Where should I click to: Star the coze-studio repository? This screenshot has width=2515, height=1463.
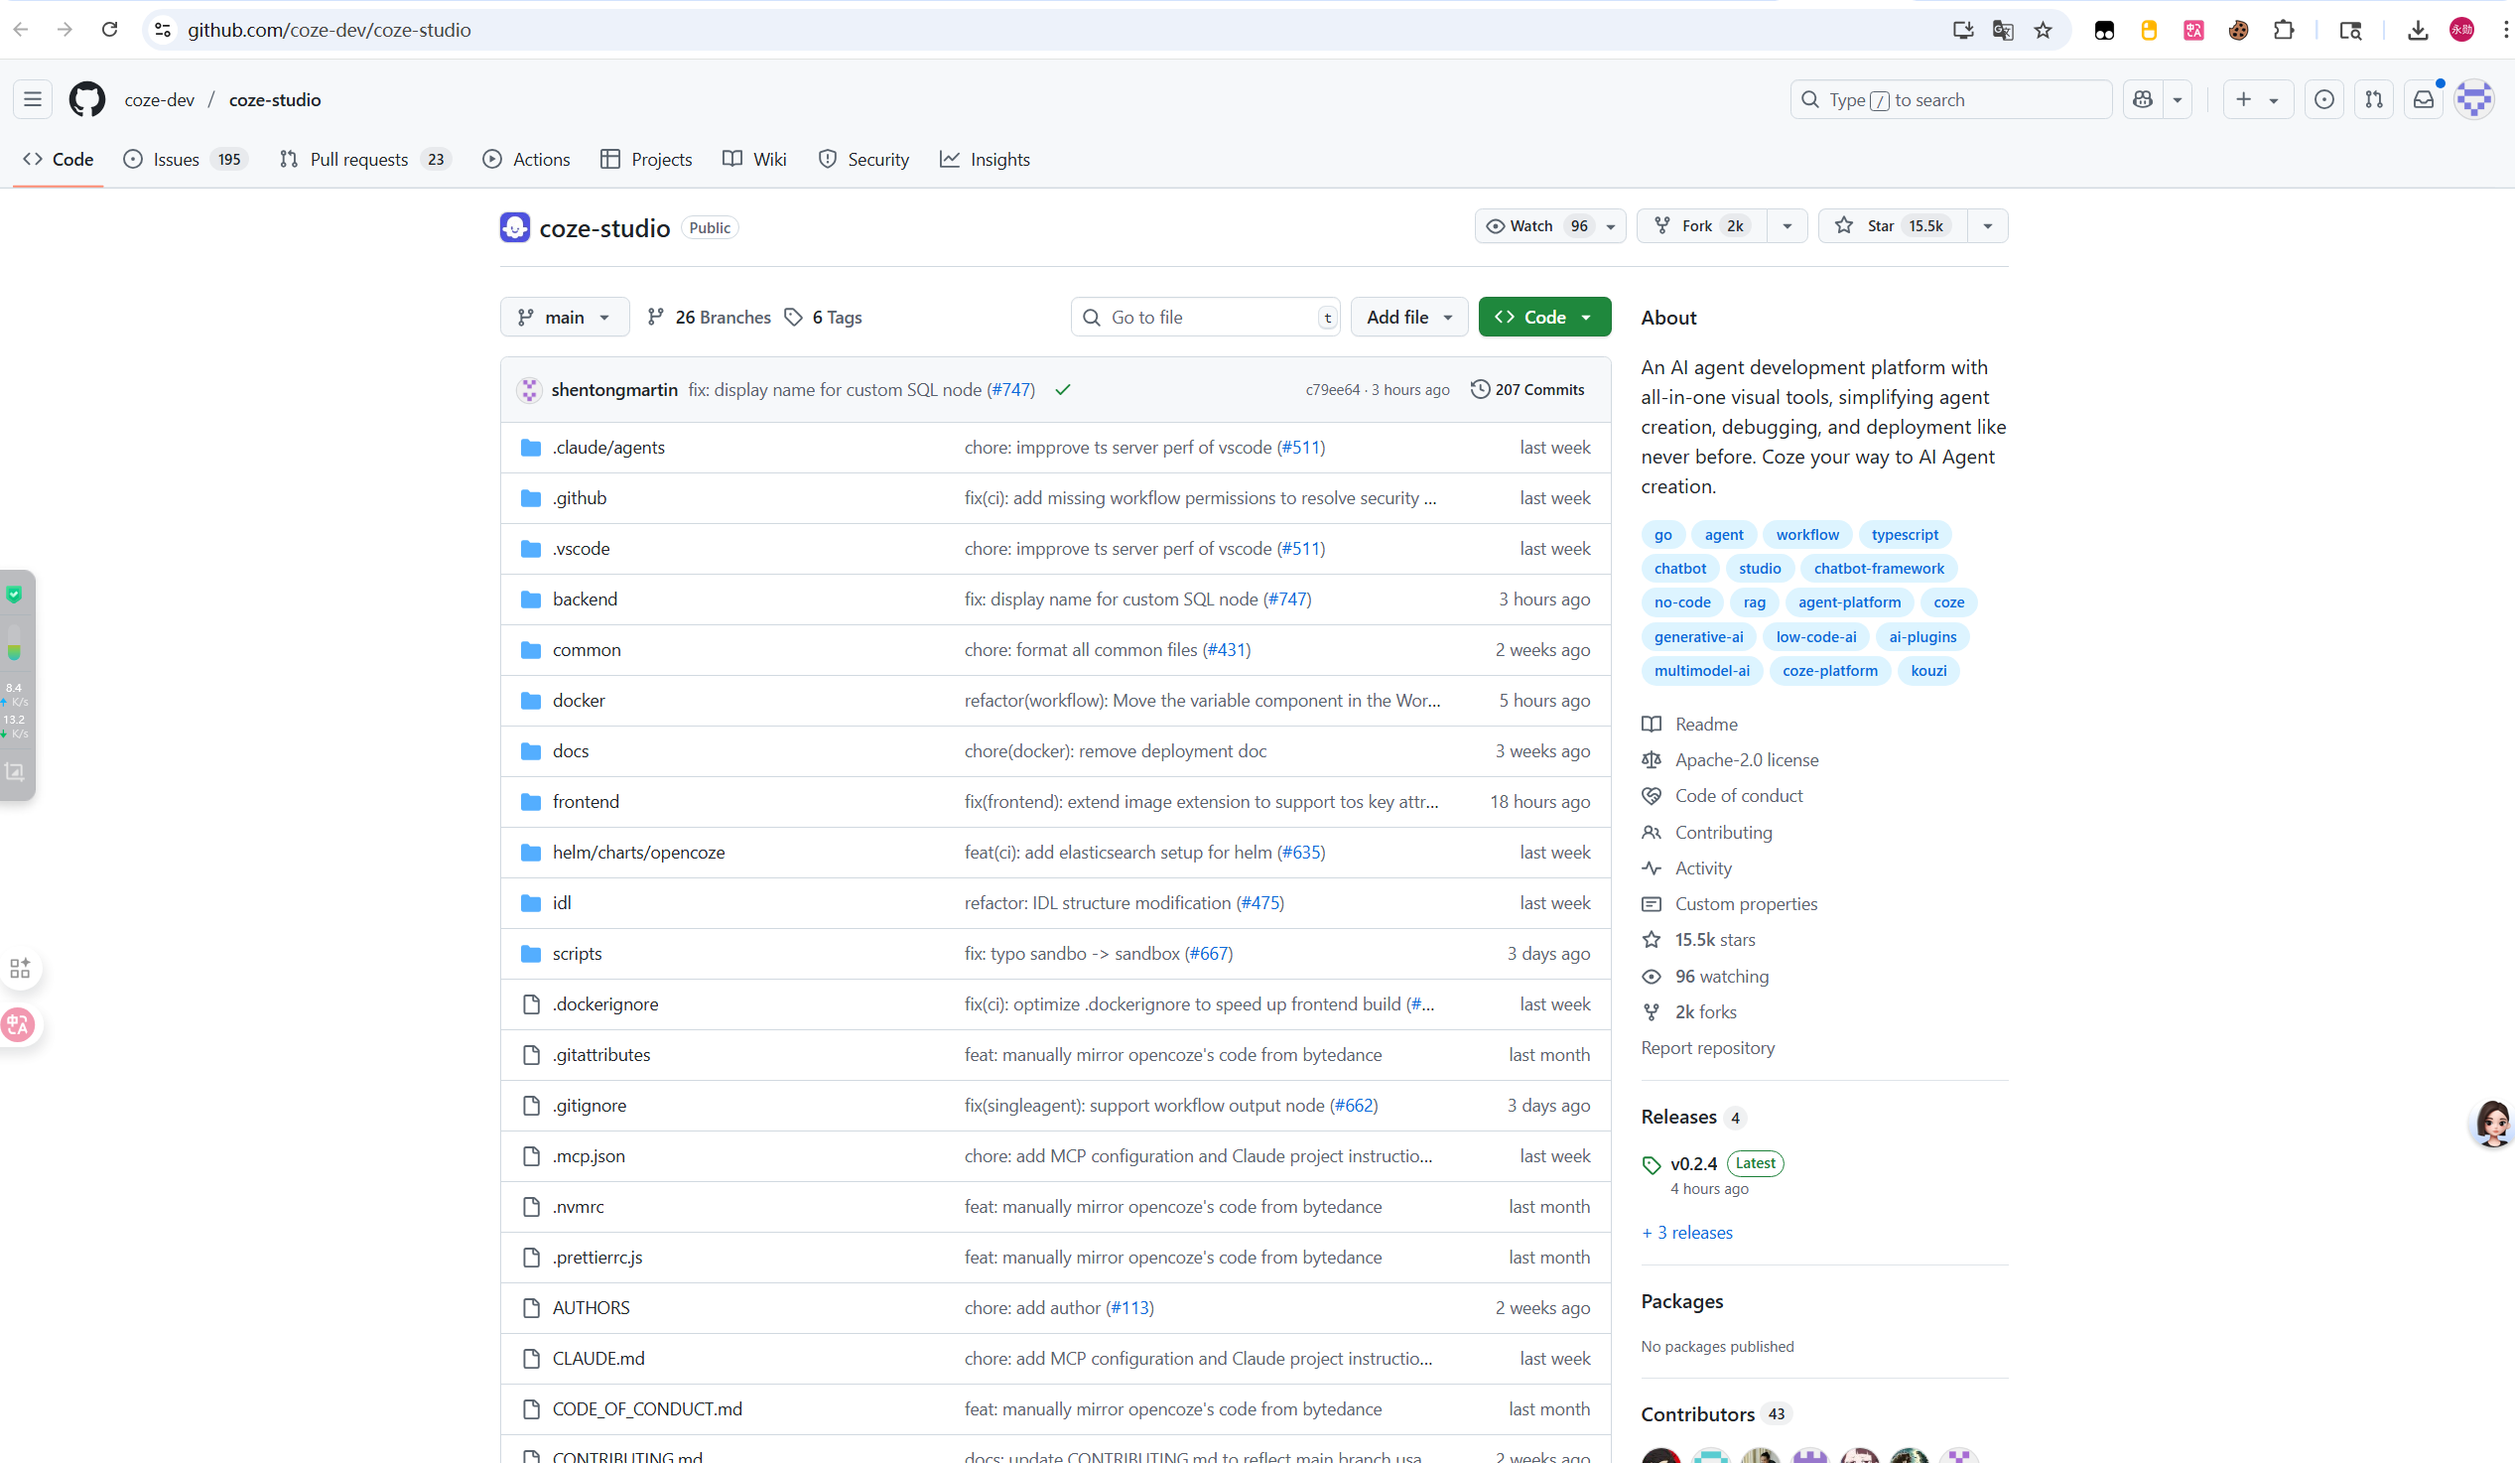(1893, 226)
